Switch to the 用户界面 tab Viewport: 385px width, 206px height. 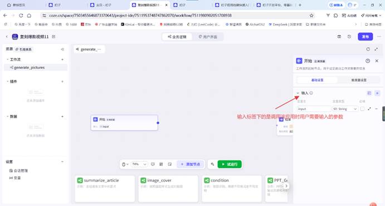[208, 37]
